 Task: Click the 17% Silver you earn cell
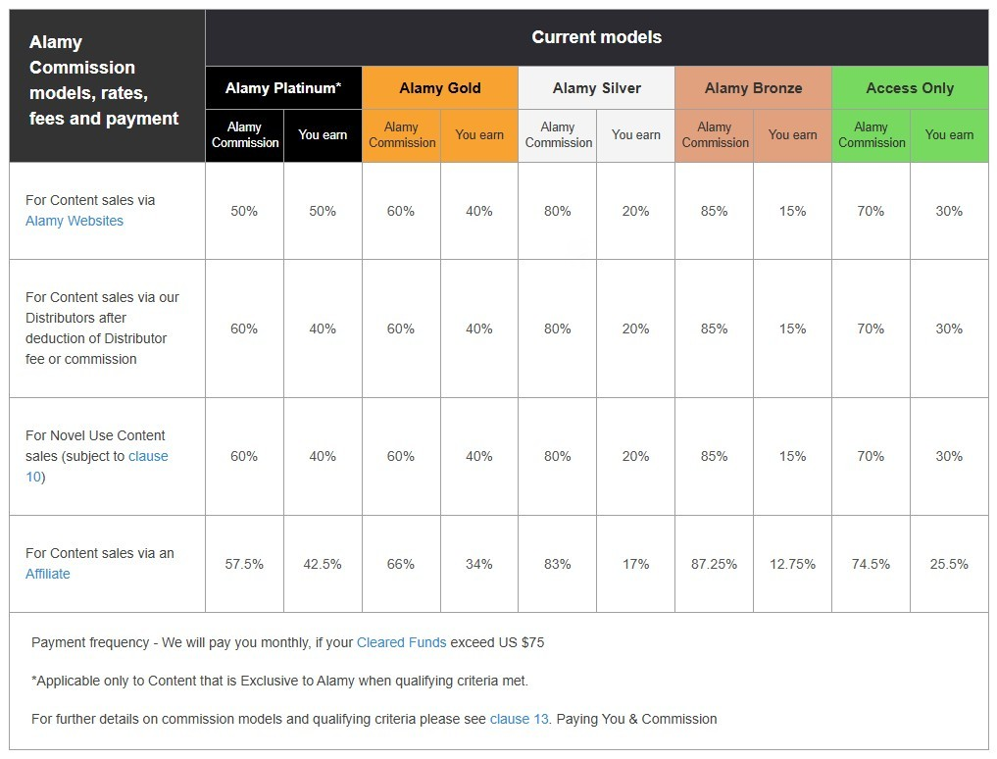pyautogui.click(x=636, y=564)
